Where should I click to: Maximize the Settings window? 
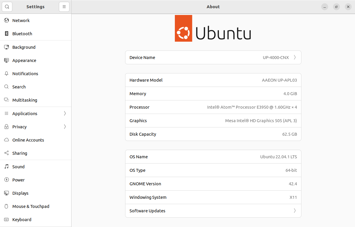[x=336, y=7]
